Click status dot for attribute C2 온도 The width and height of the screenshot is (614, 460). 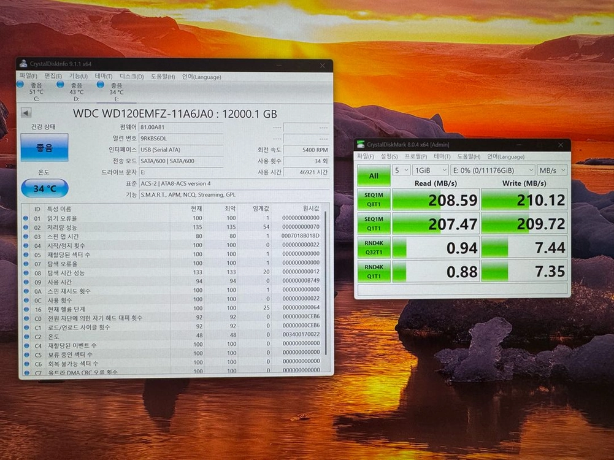click(x=26, y=336)
